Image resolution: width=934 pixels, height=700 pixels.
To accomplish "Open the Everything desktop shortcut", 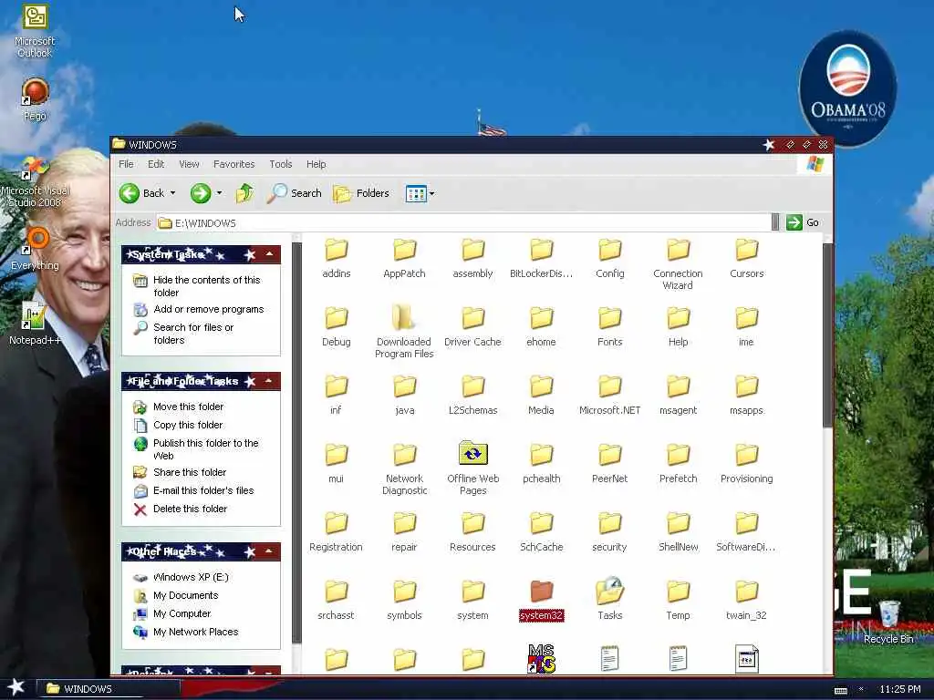I will (x=35, y=249).
